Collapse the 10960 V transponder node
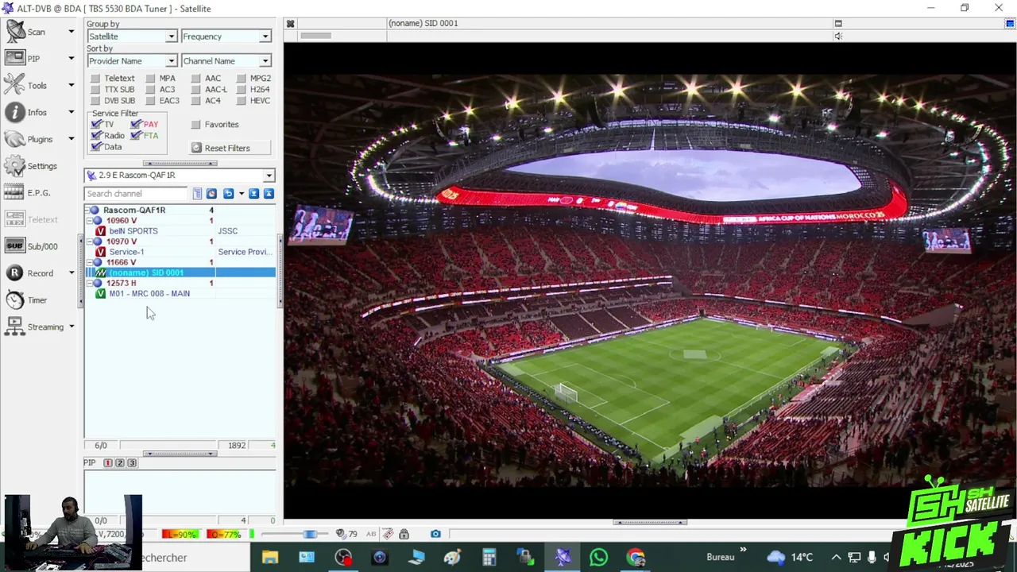This screenshot has width=1017, height=572. (89, 221)
